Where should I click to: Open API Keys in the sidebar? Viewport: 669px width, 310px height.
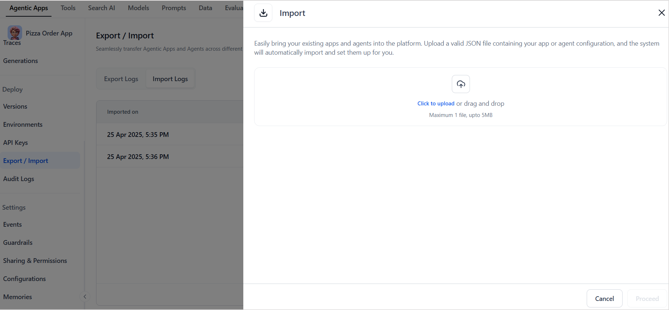click(16, 143)
